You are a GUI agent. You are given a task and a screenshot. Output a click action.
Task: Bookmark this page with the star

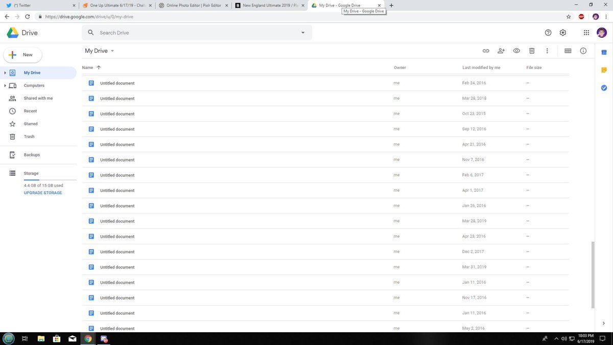click(x=569, y=16)
